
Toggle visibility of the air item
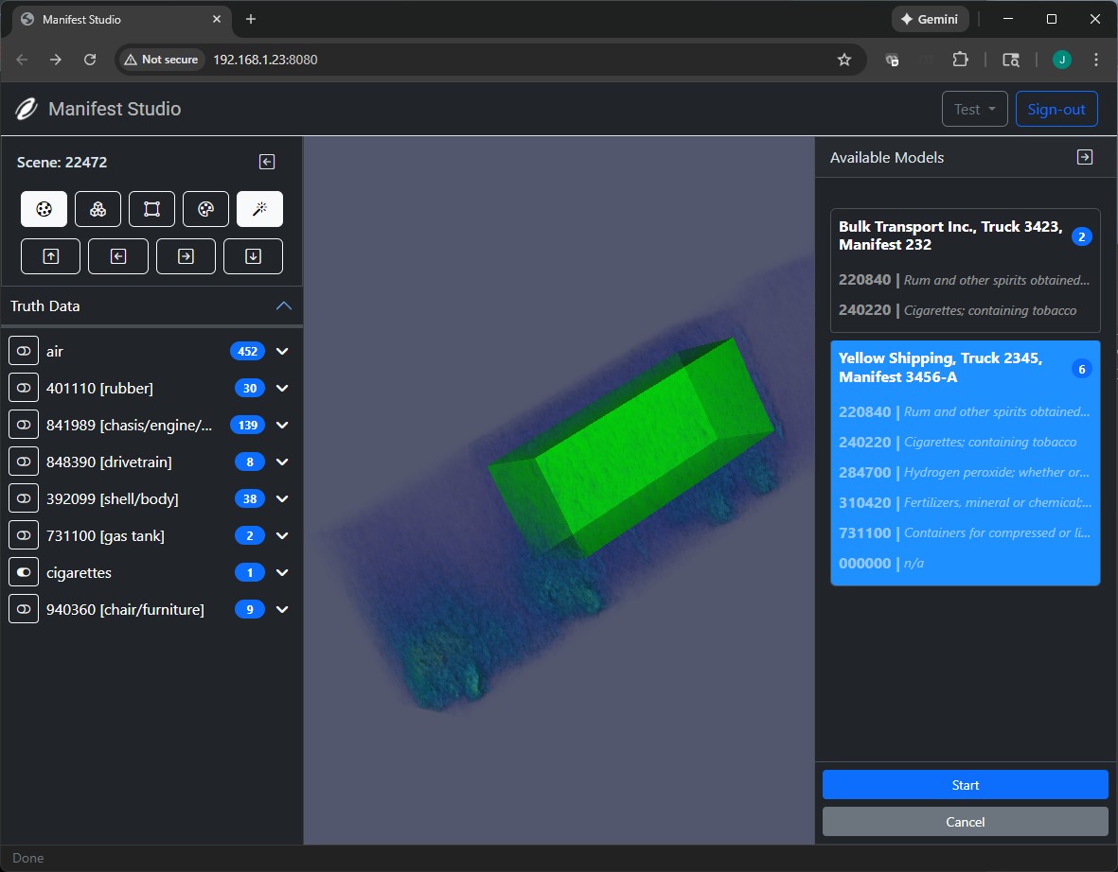click(x=24, y=351)
